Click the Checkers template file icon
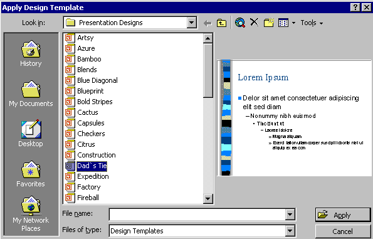The width and height of the screenshot is (373, 239). click(70, 134)
